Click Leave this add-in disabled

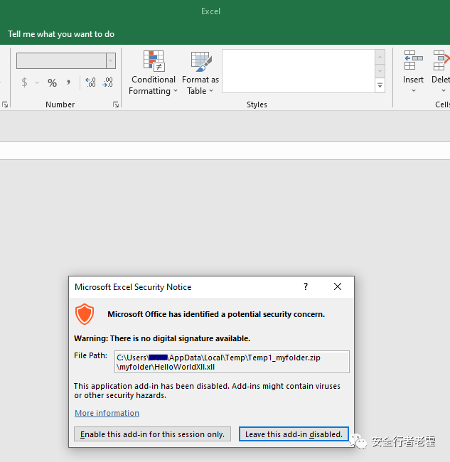[x=294, y=434]
